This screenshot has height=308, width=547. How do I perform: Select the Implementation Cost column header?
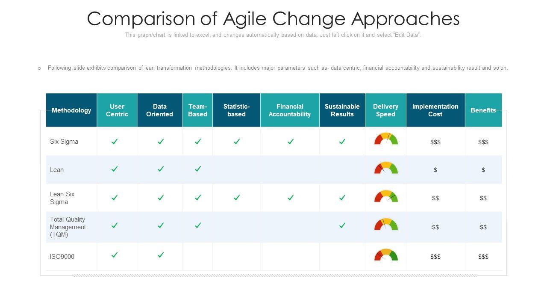(x=435, y=110)
